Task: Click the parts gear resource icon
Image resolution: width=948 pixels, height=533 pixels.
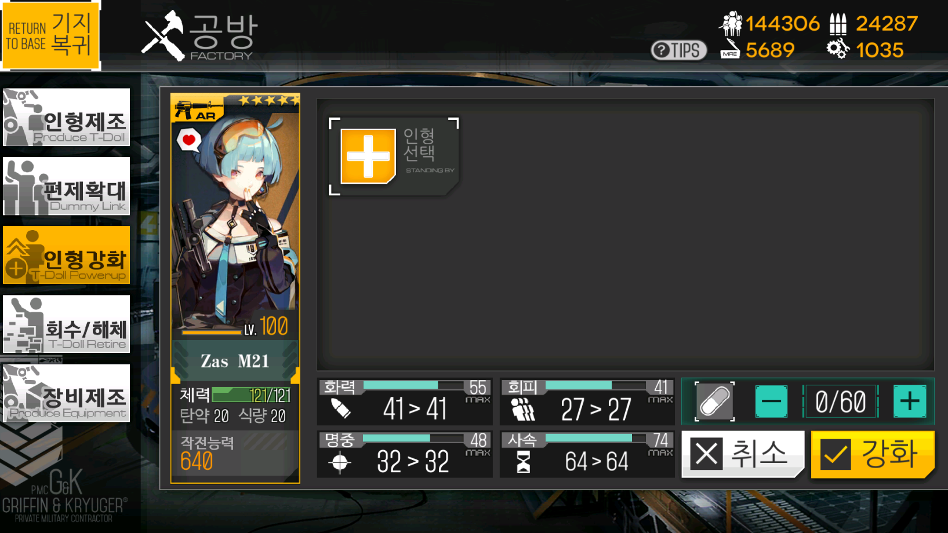Action: pyautogui.click(x=838, y=49)
